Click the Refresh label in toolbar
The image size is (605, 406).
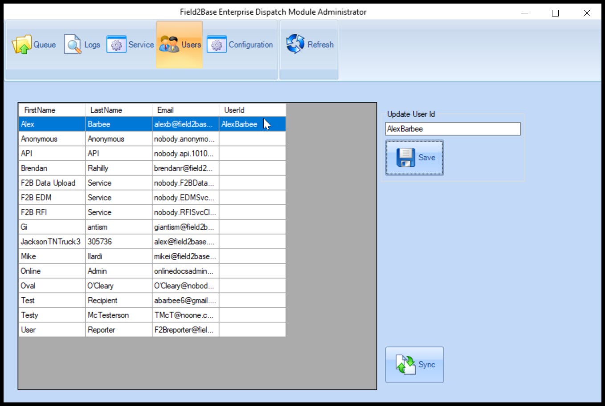[x=321, y=45]
